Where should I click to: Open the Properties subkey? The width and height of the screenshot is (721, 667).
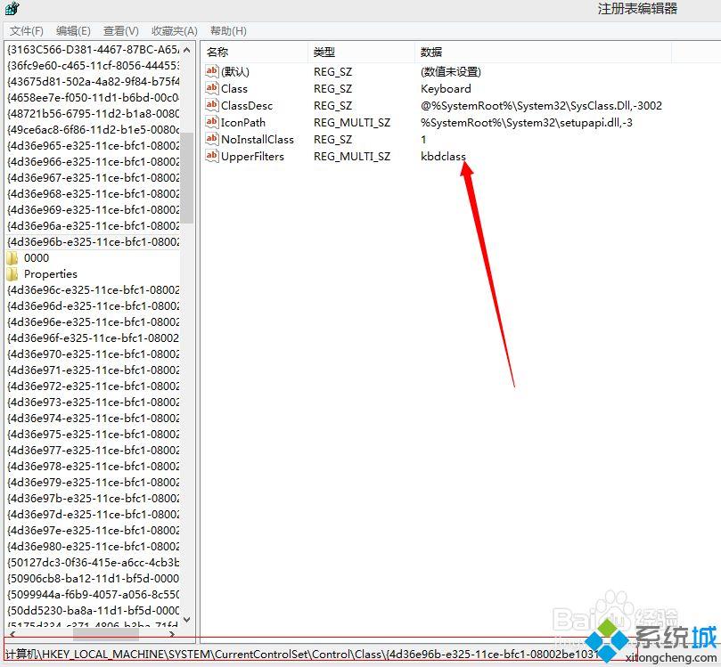[51, 274]
